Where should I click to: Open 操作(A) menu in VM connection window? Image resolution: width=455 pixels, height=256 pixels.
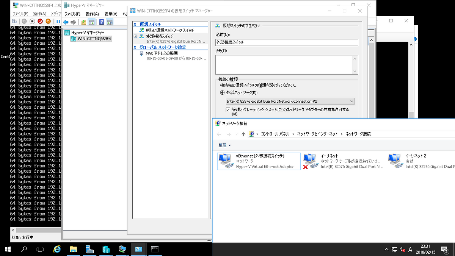40,14
